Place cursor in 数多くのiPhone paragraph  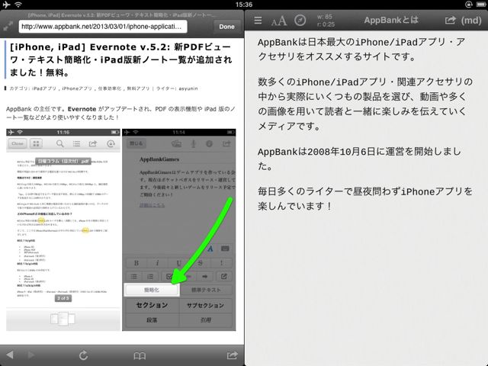coord(364,104)
